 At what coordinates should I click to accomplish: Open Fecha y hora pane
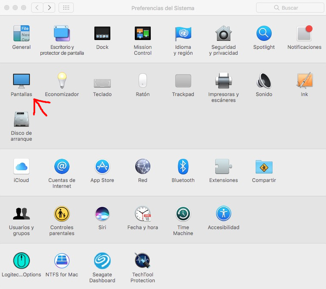point(143,214)
